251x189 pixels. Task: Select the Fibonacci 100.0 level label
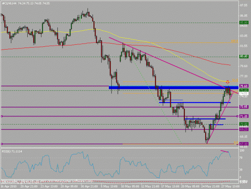pyautogui.click(x=235, y=41)
